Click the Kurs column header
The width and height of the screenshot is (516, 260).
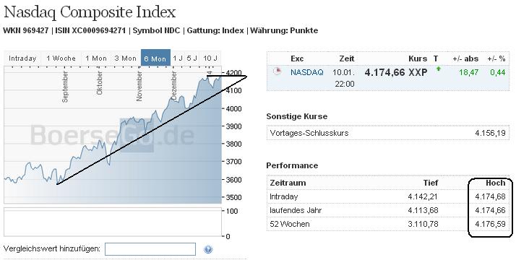coord(418,58)
